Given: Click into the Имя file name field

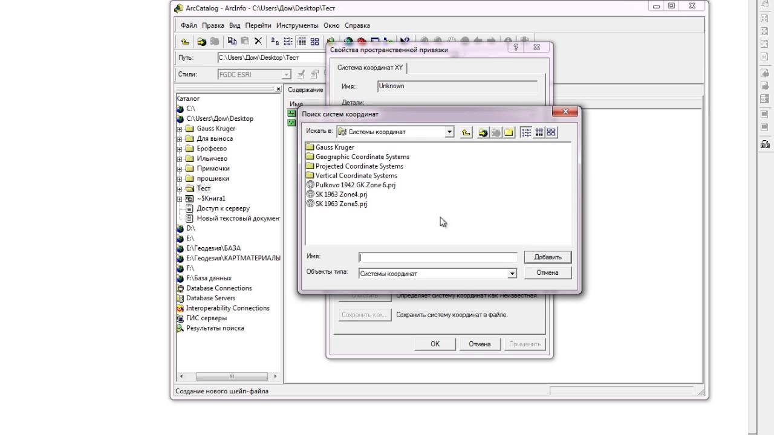Looking at the screenshot, I should point(438,257).
